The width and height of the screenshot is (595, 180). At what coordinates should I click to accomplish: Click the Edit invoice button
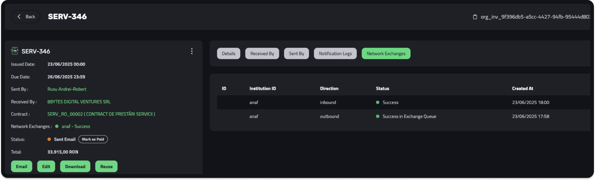pos(46,166)
